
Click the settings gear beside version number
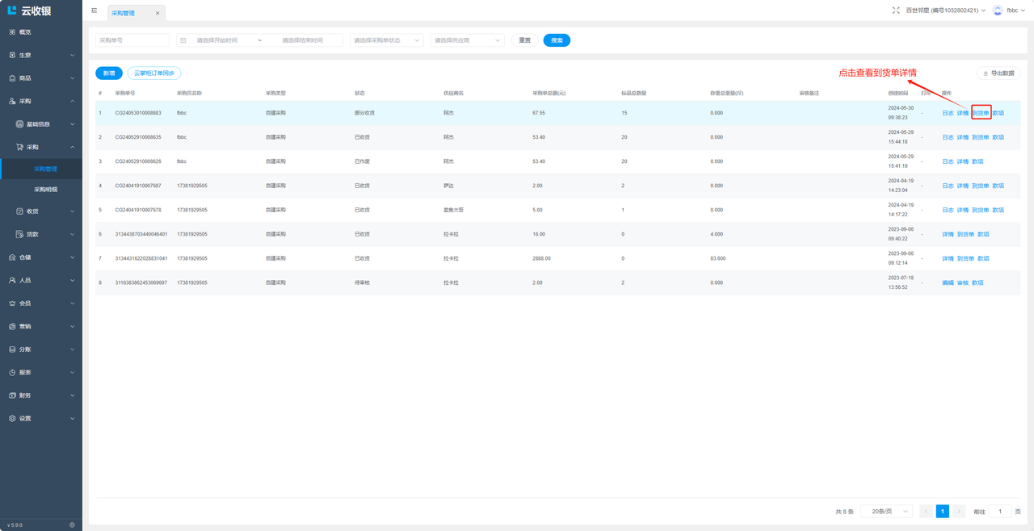[x=72, y=525]
